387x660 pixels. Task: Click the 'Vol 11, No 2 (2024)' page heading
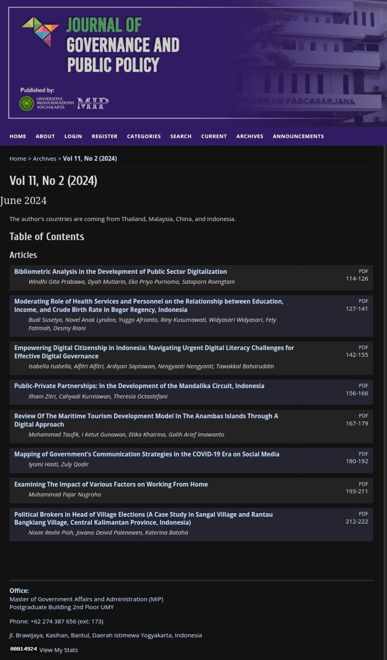[53, 181]
